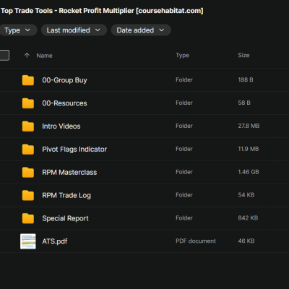The height and width of the screenshot is (289, 289).
Task: Click the ATS.pdf file name
Action: (x=55, y=241)
